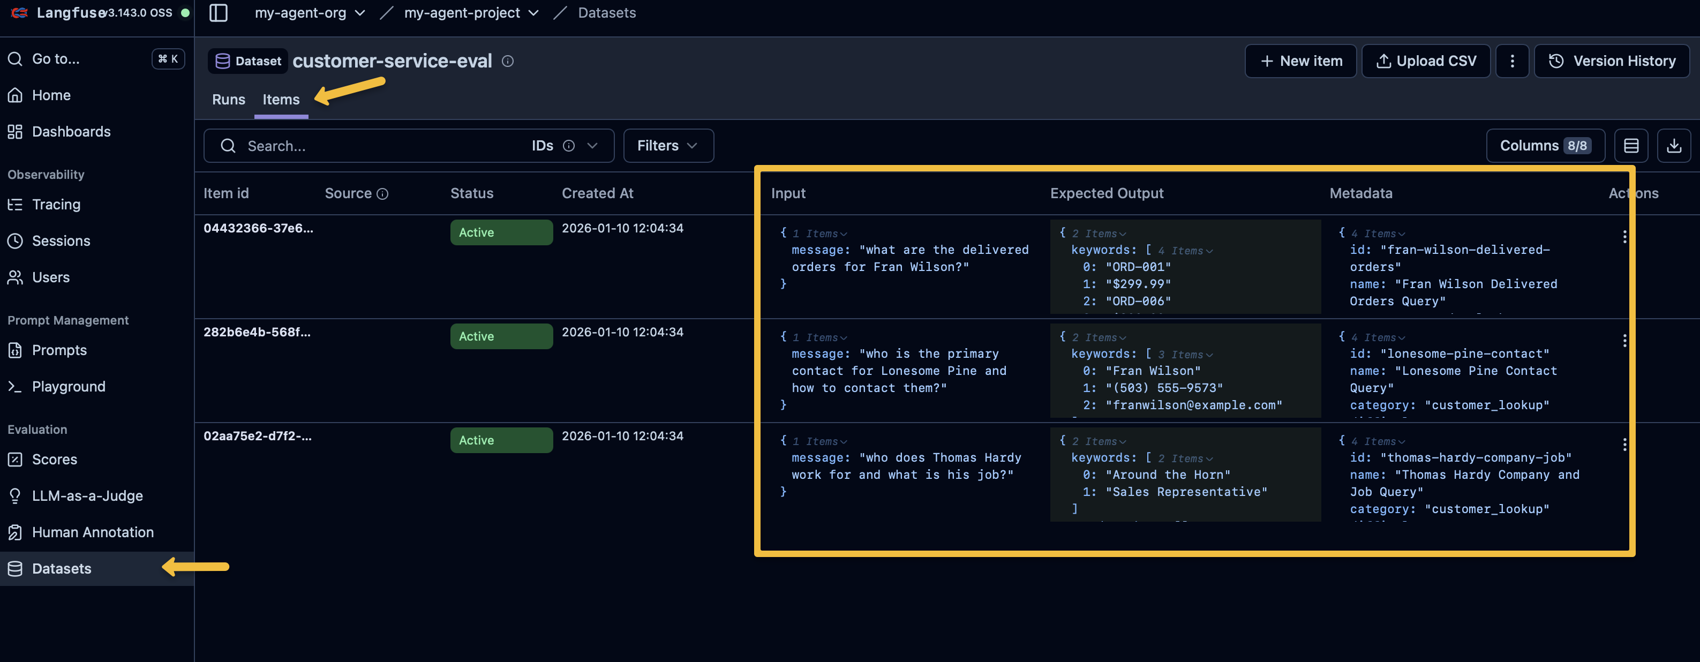This screenshot has width=1700, height=662.
Task: Click the Source column info icon
Action: point(383,193)
